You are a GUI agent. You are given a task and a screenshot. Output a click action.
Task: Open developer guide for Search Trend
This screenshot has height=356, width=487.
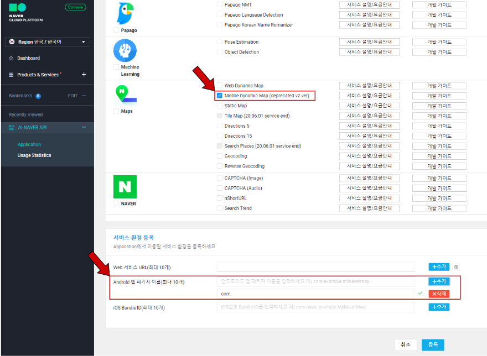click(439, 208)
